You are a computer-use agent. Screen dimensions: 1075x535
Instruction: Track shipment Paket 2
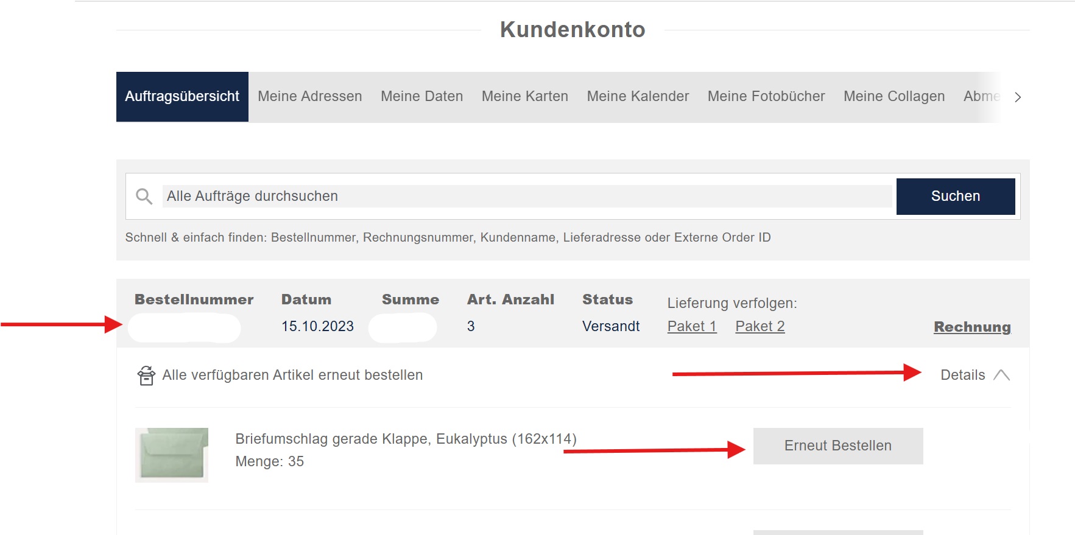(760, 326)
